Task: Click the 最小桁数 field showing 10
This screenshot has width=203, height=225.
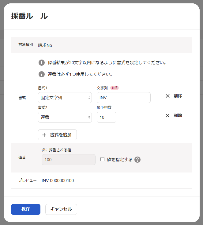Action: pyautogui.click(x=106, y=117)
